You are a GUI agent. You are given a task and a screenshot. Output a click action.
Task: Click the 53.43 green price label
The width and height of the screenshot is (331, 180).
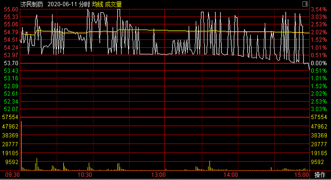pyautogui.click(x=11, y=71)
